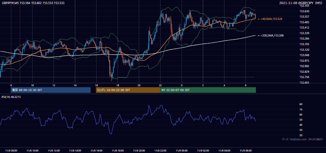Click the 11/9 04:00 date label
The image size is (326, 153).
[224, 151]
